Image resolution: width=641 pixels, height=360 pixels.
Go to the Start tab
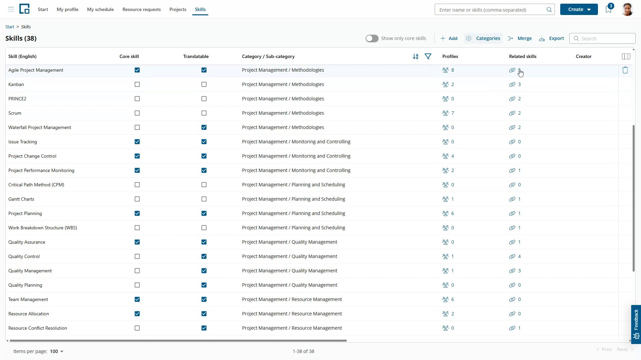tap(43, 9)
